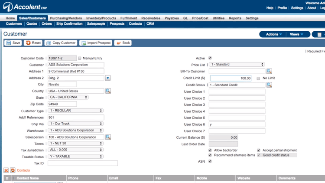Screen dimensions: 325x183
Task: Expand the Address 2 arrow button
Action: click(x=108, y=78)
